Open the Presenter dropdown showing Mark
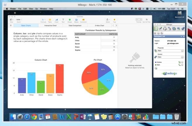 pyautogui.click(x=171, y=51)
